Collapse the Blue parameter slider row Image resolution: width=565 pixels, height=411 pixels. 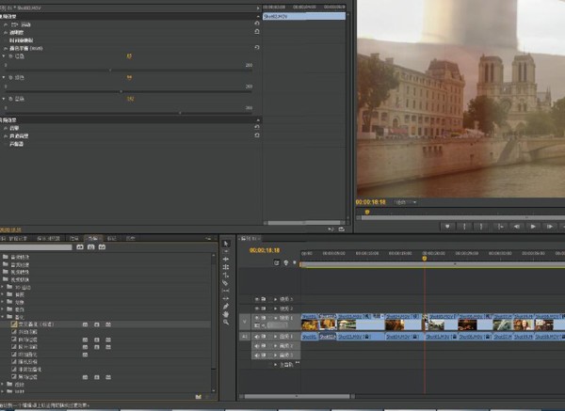pyautogui.click(x=4, y=99)
